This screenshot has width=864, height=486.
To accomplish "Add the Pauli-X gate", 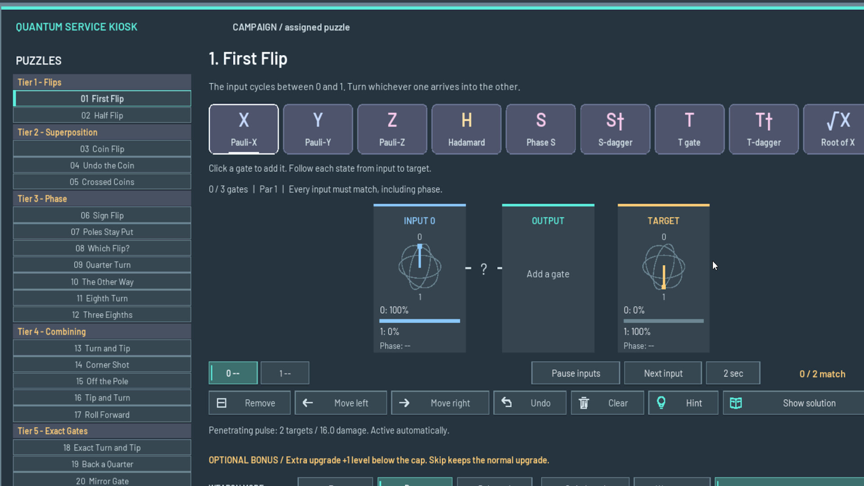I will (x=243, y=129).
